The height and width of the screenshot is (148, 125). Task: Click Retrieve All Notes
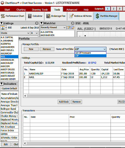click(80, 16)
